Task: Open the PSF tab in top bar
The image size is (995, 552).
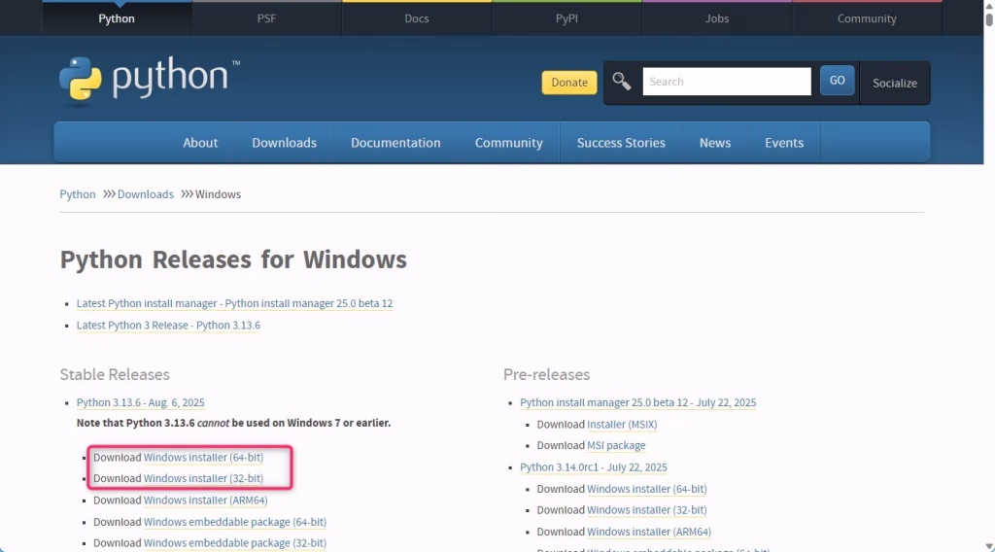Action: [266, 18]
